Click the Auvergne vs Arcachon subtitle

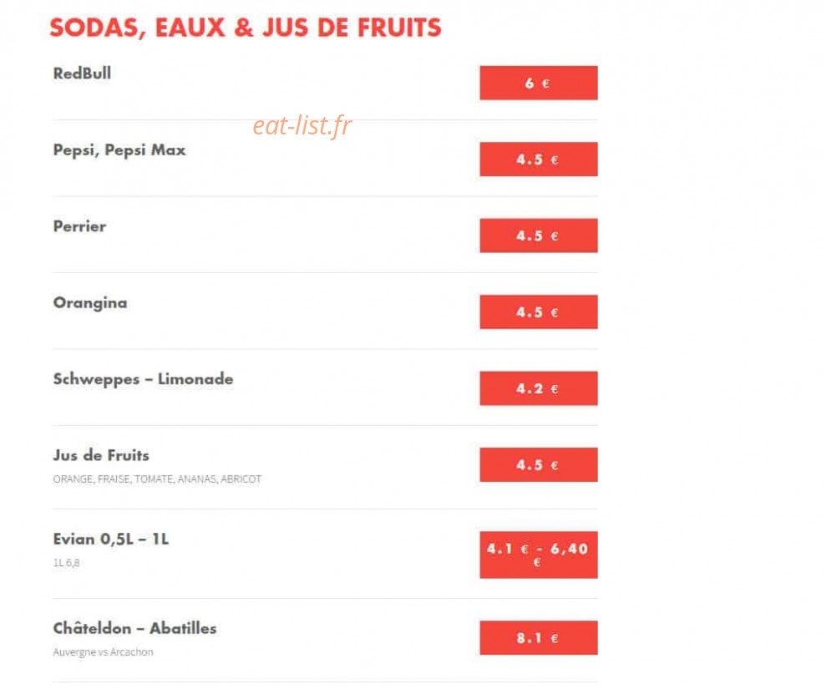click(104, 652)
